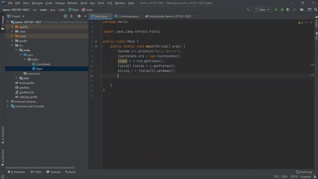Open the Build tool window

(70, 172)
